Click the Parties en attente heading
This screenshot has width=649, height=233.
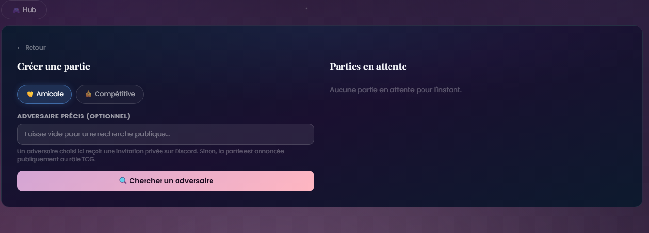click(368, 67)
